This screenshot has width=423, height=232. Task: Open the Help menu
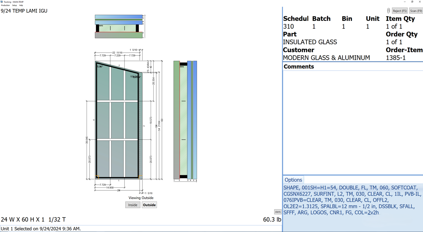tap(21, 5)
